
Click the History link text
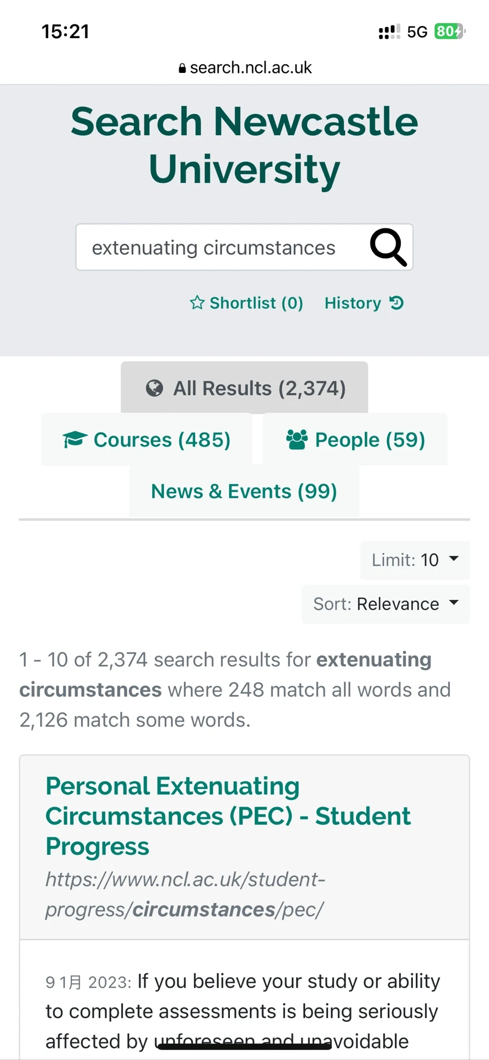353,303
